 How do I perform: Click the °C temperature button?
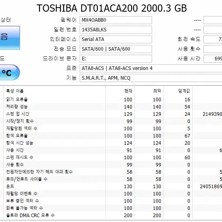10,72
